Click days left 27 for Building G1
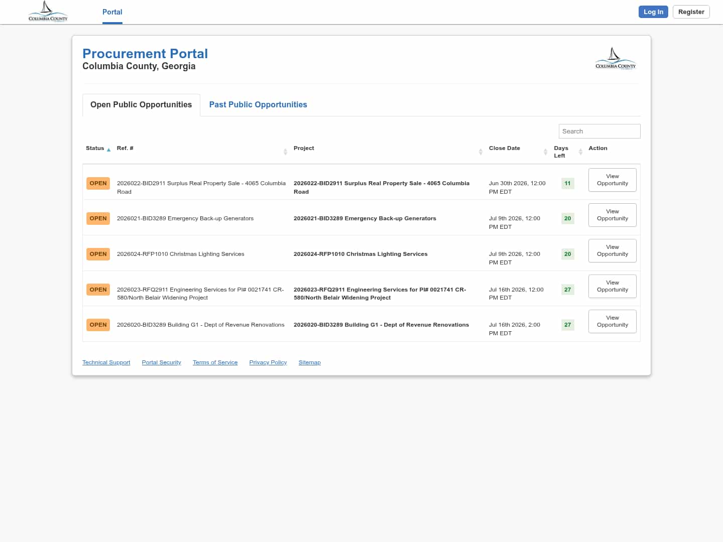The width and height of the screenshot is (723, 542). point(567,325)
